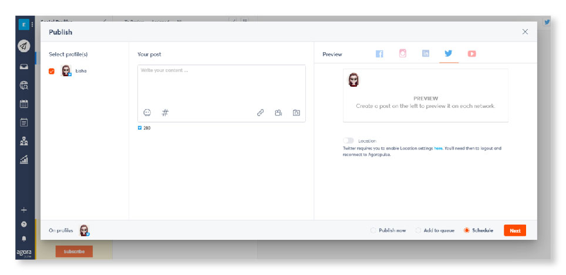This screenshot has width=566, height=275.
Task: Toggle the Location switch
Action: [348, 141]
